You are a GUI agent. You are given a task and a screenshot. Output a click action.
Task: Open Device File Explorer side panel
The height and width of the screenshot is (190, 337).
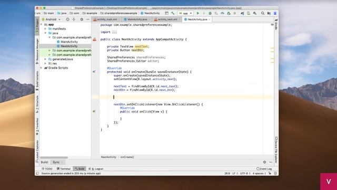(x=276, y=150)
